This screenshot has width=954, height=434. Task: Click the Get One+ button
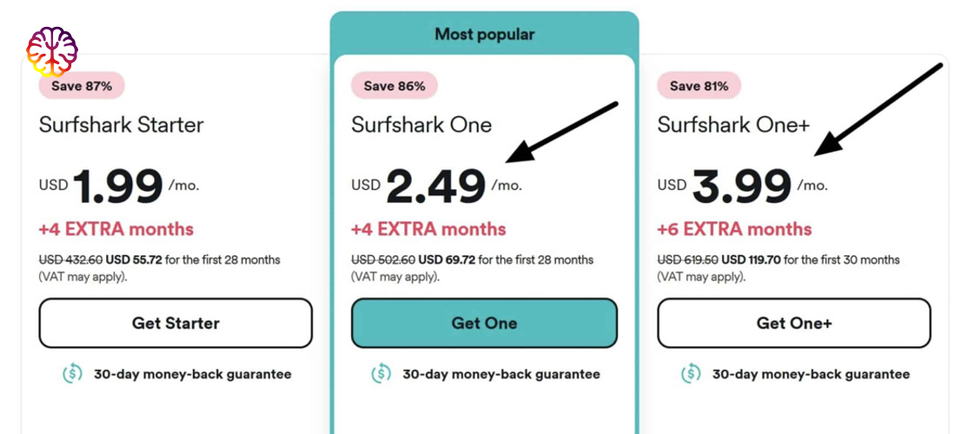click(794, 323)
